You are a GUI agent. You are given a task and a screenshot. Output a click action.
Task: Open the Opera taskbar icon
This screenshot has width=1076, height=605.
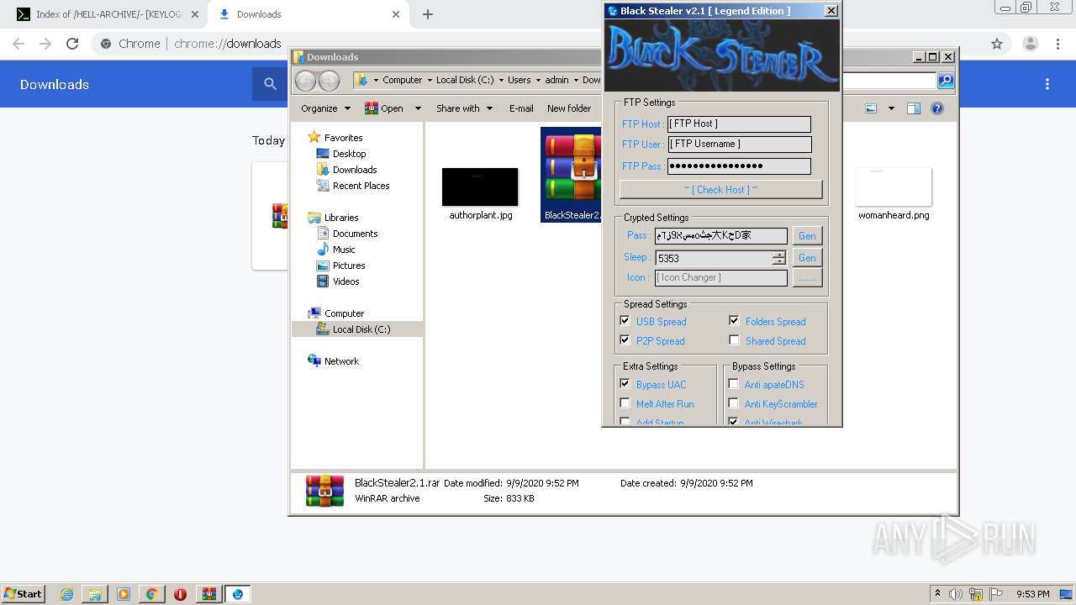coord(180,594)
